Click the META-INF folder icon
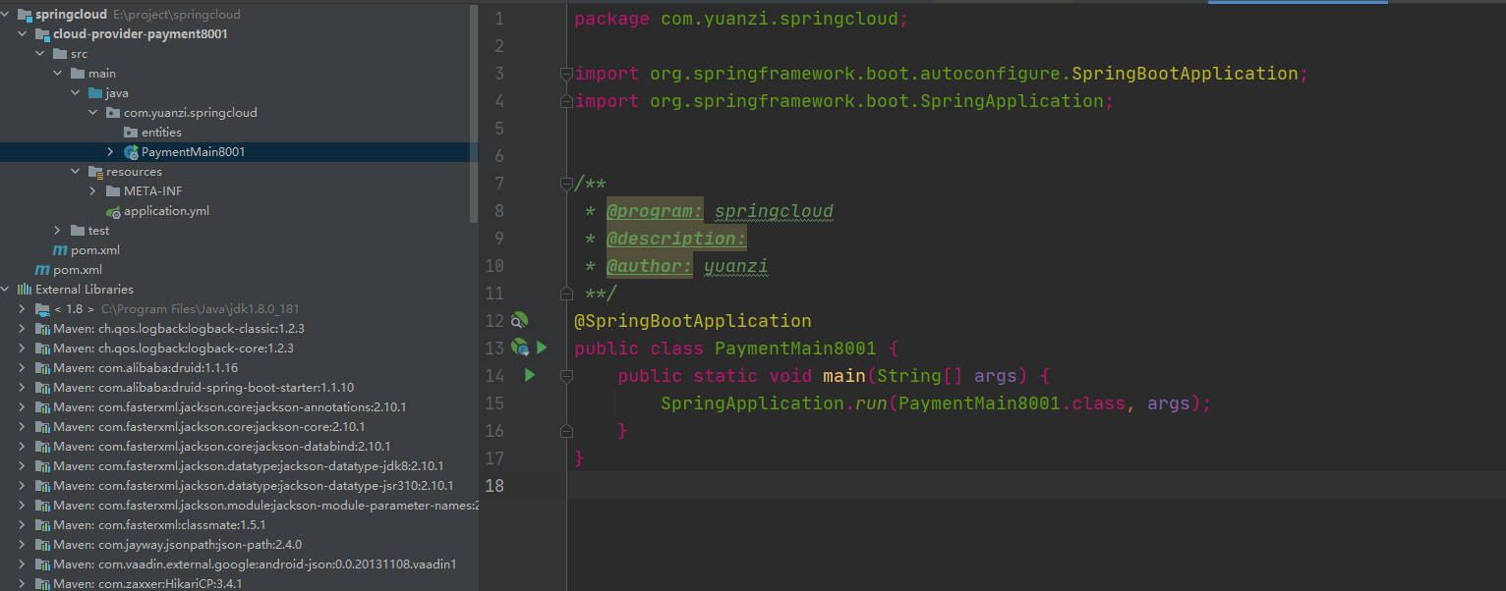Image resolution: width=1506 pixels, height=591 pixels. [113, 191]
